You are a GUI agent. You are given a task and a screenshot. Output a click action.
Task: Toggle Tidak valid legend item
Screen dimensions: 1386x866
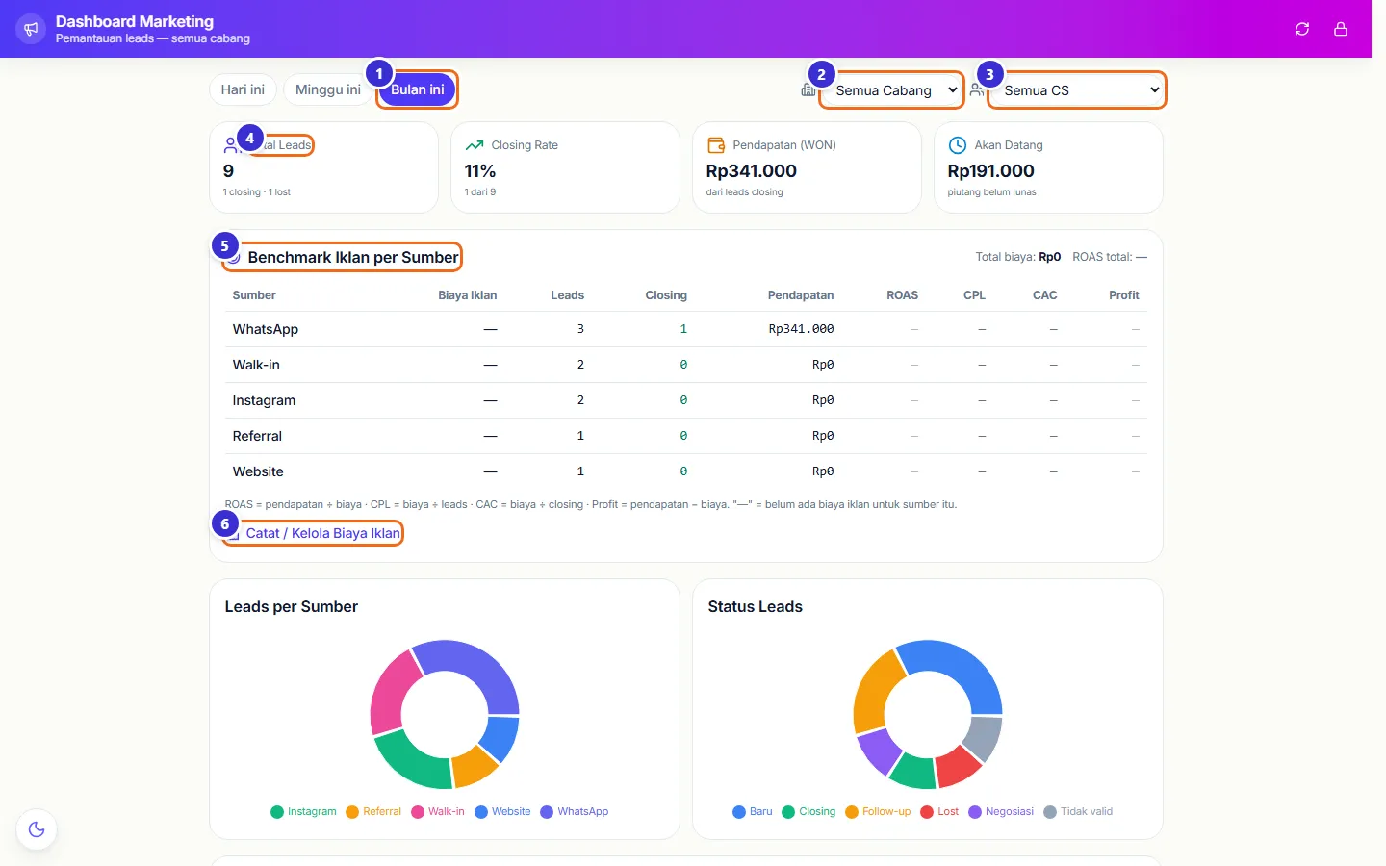click(x=1078, y=811)
